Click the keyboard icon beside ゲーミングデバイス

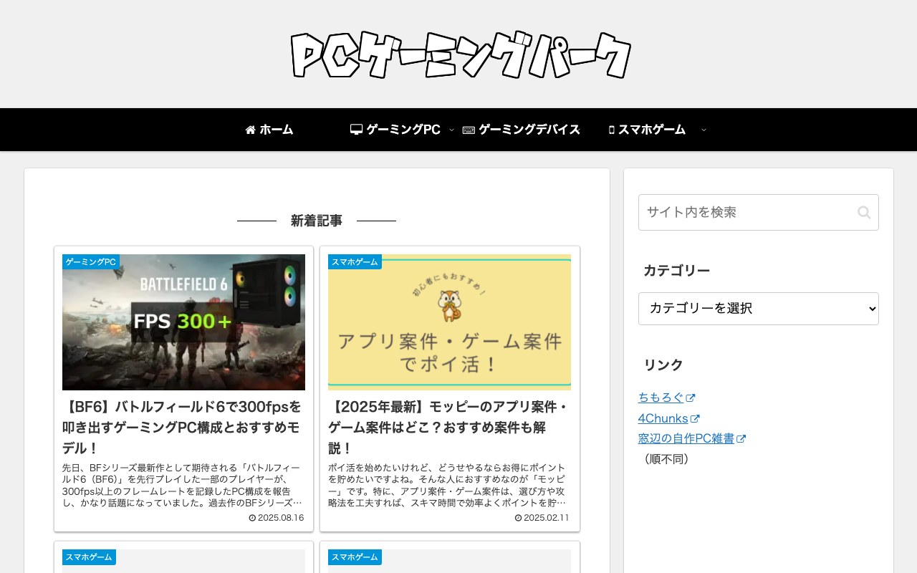click(x=469, y=130)
